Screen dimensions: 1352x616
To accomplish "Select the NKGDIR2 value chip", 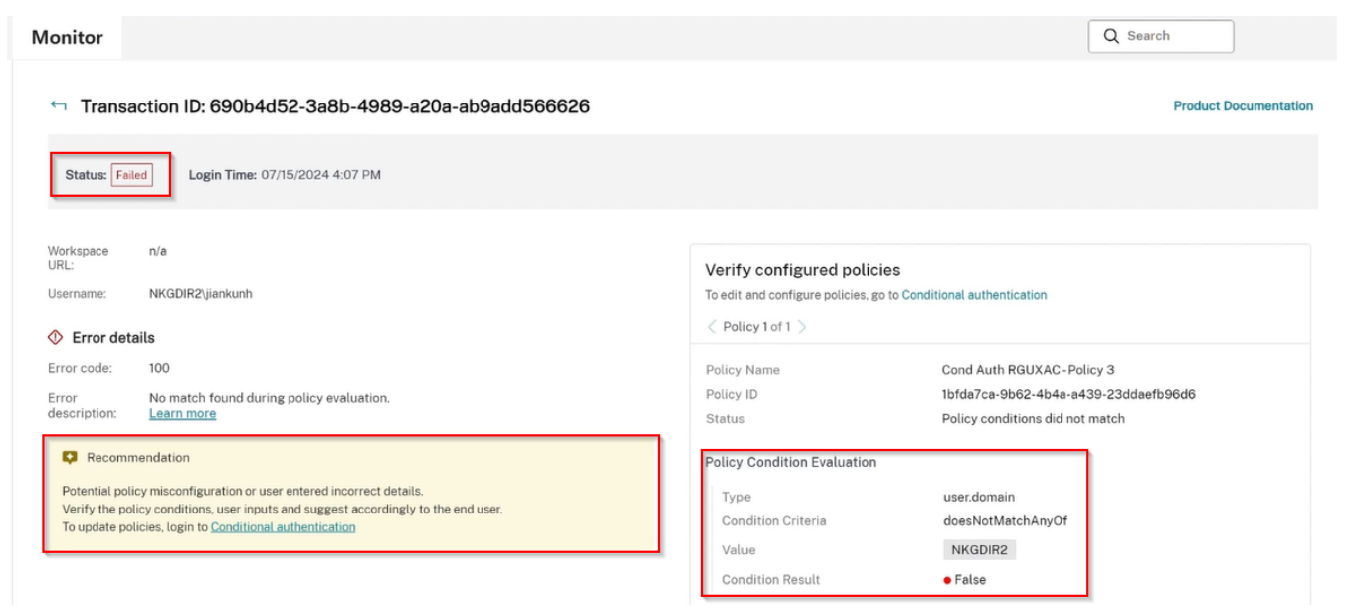I will pos(979,550).
